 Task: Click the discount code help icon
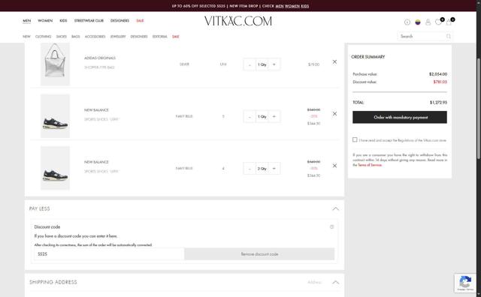pyautogui.click(x=331, y=227)
